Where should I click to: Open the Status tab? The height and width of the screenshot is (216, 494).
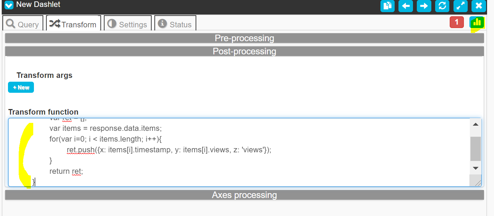(175, 24)
